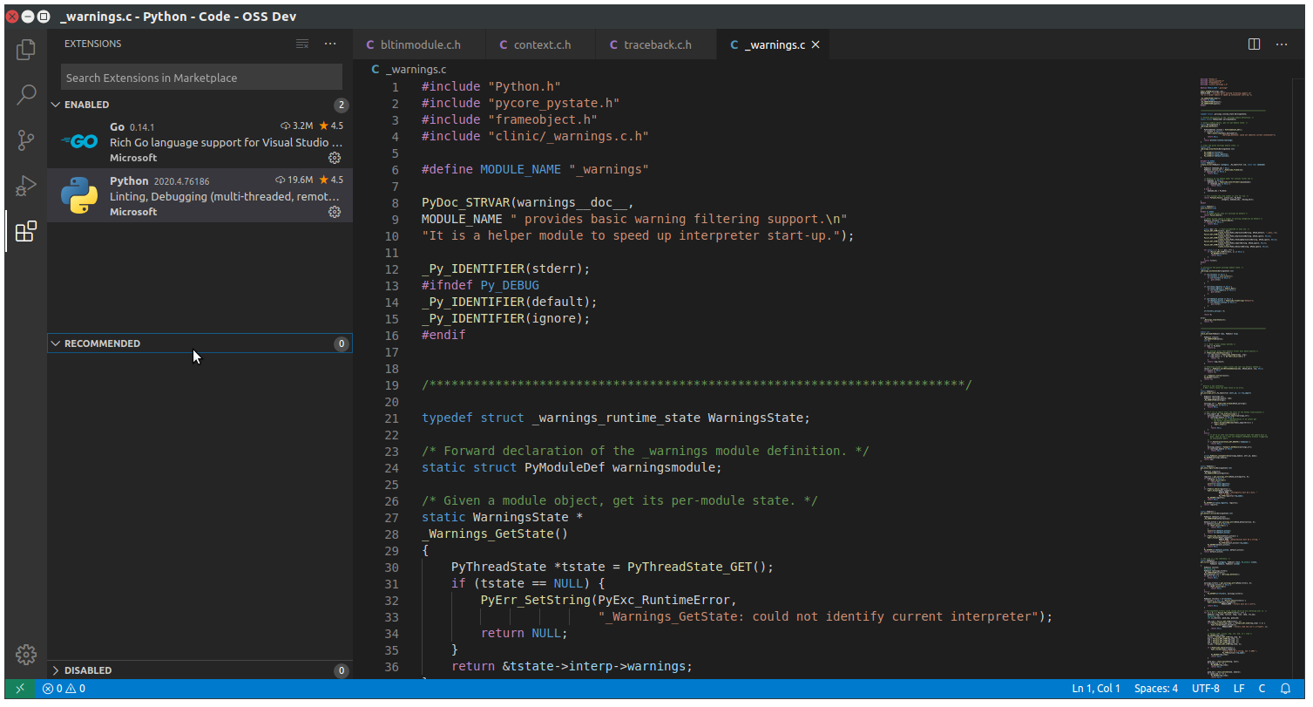Change end of line sequence LF

[1239, 689]
